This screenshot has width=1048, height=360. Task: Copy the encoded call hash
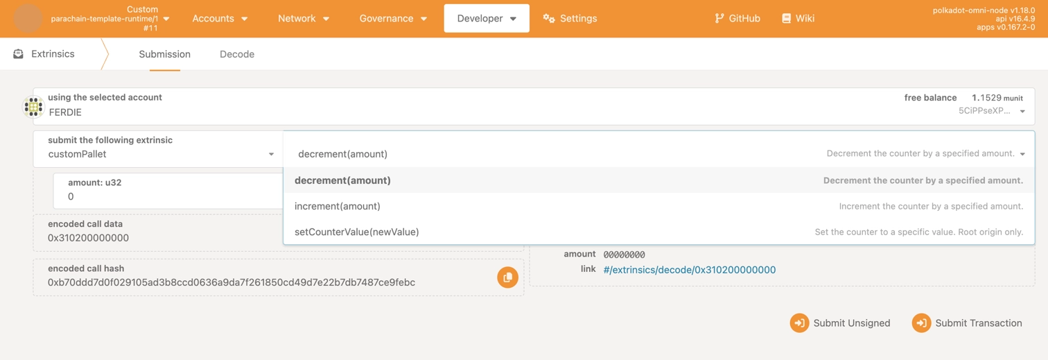click(x=507, y=277)
